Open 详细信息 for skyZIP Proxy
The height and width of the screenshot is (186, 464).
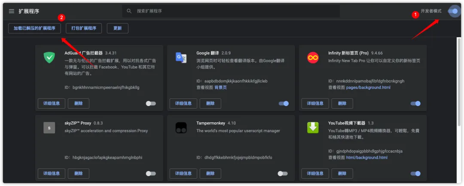pyautogui.click(x=52, y=174)
